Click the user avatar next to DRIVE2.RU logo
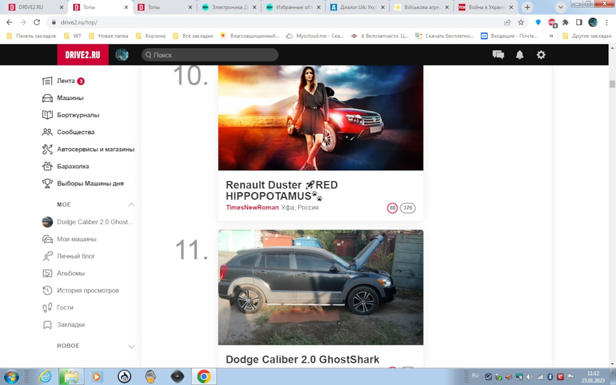Viewport: 616px width, 385px height. click(x=122, y=55)
